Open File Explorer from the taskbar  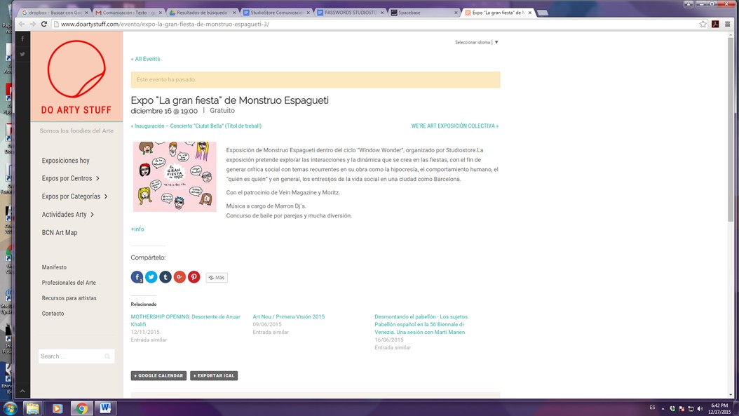coord(32,408)
